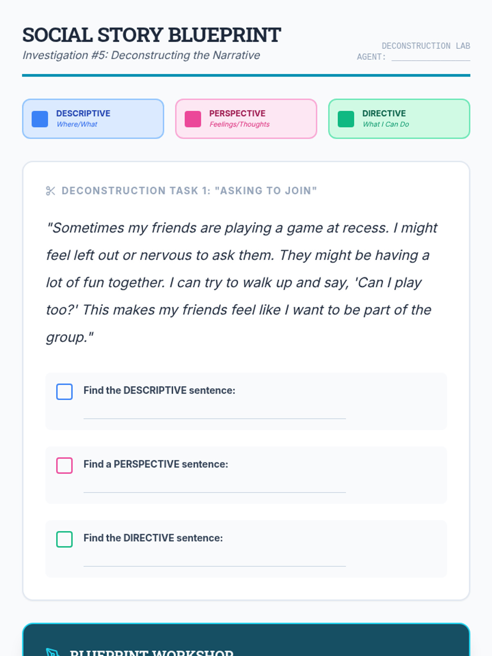Click the Agent name blank line
The height and width of the screenshot is (656, 492).
click(430, 57)
